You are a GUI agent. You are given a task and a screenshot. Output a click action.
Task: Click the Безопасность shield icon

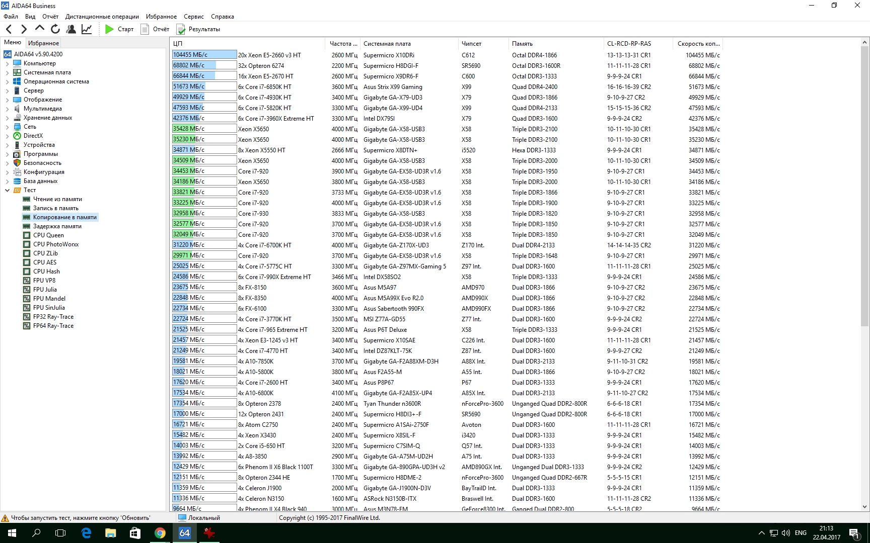17,163
